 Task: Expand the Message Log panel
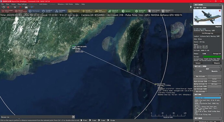click(73, 117)
